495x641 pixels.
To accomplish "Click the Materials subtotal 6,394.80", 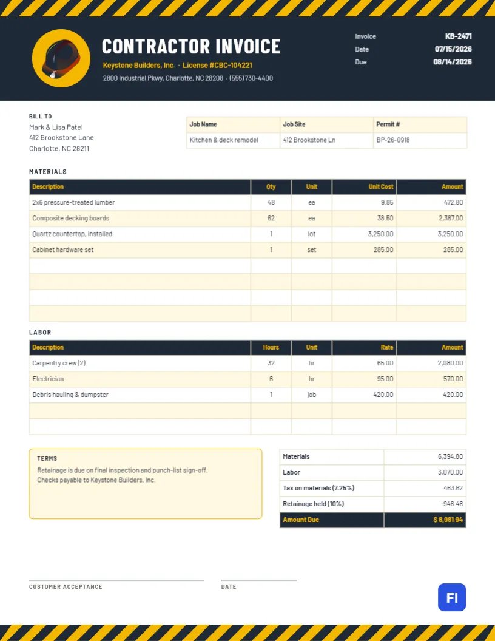I will [451, 456].
